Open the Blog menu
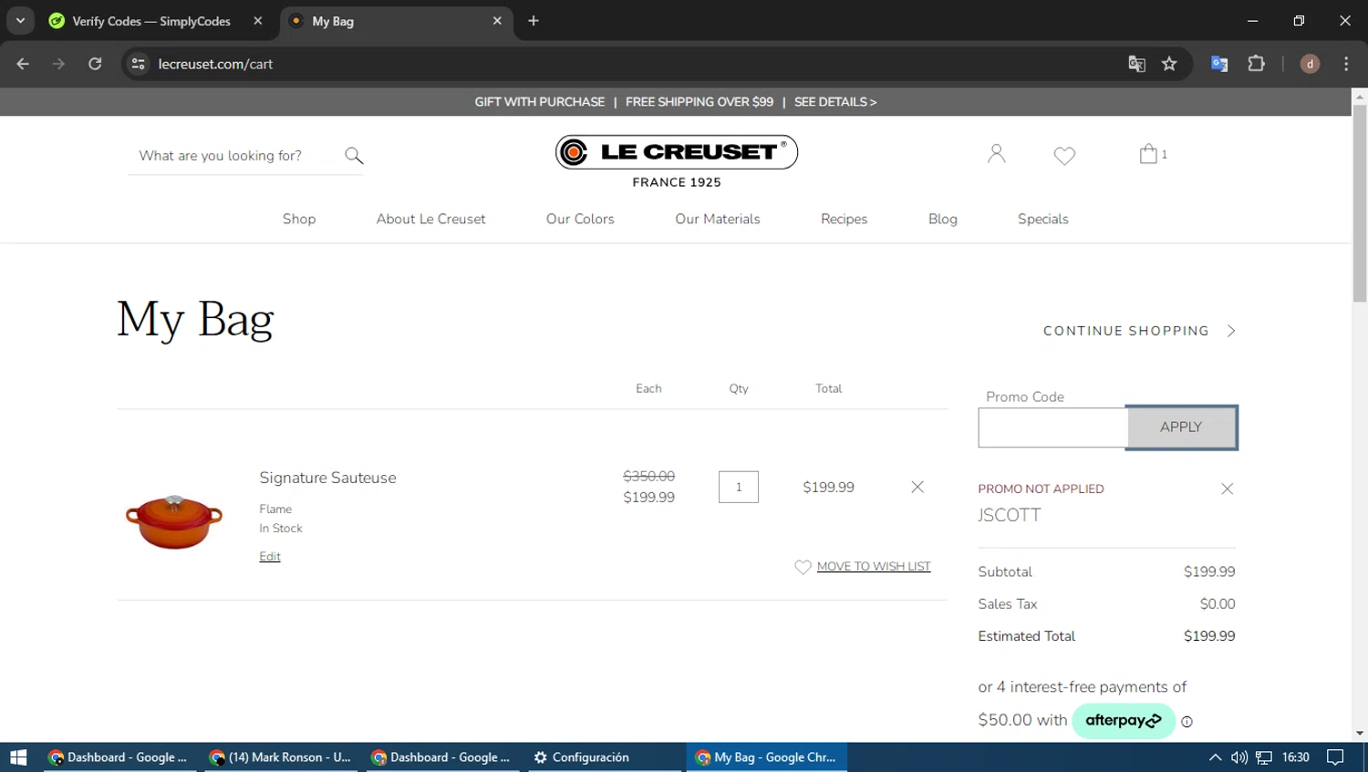 [x=943, y=219]
